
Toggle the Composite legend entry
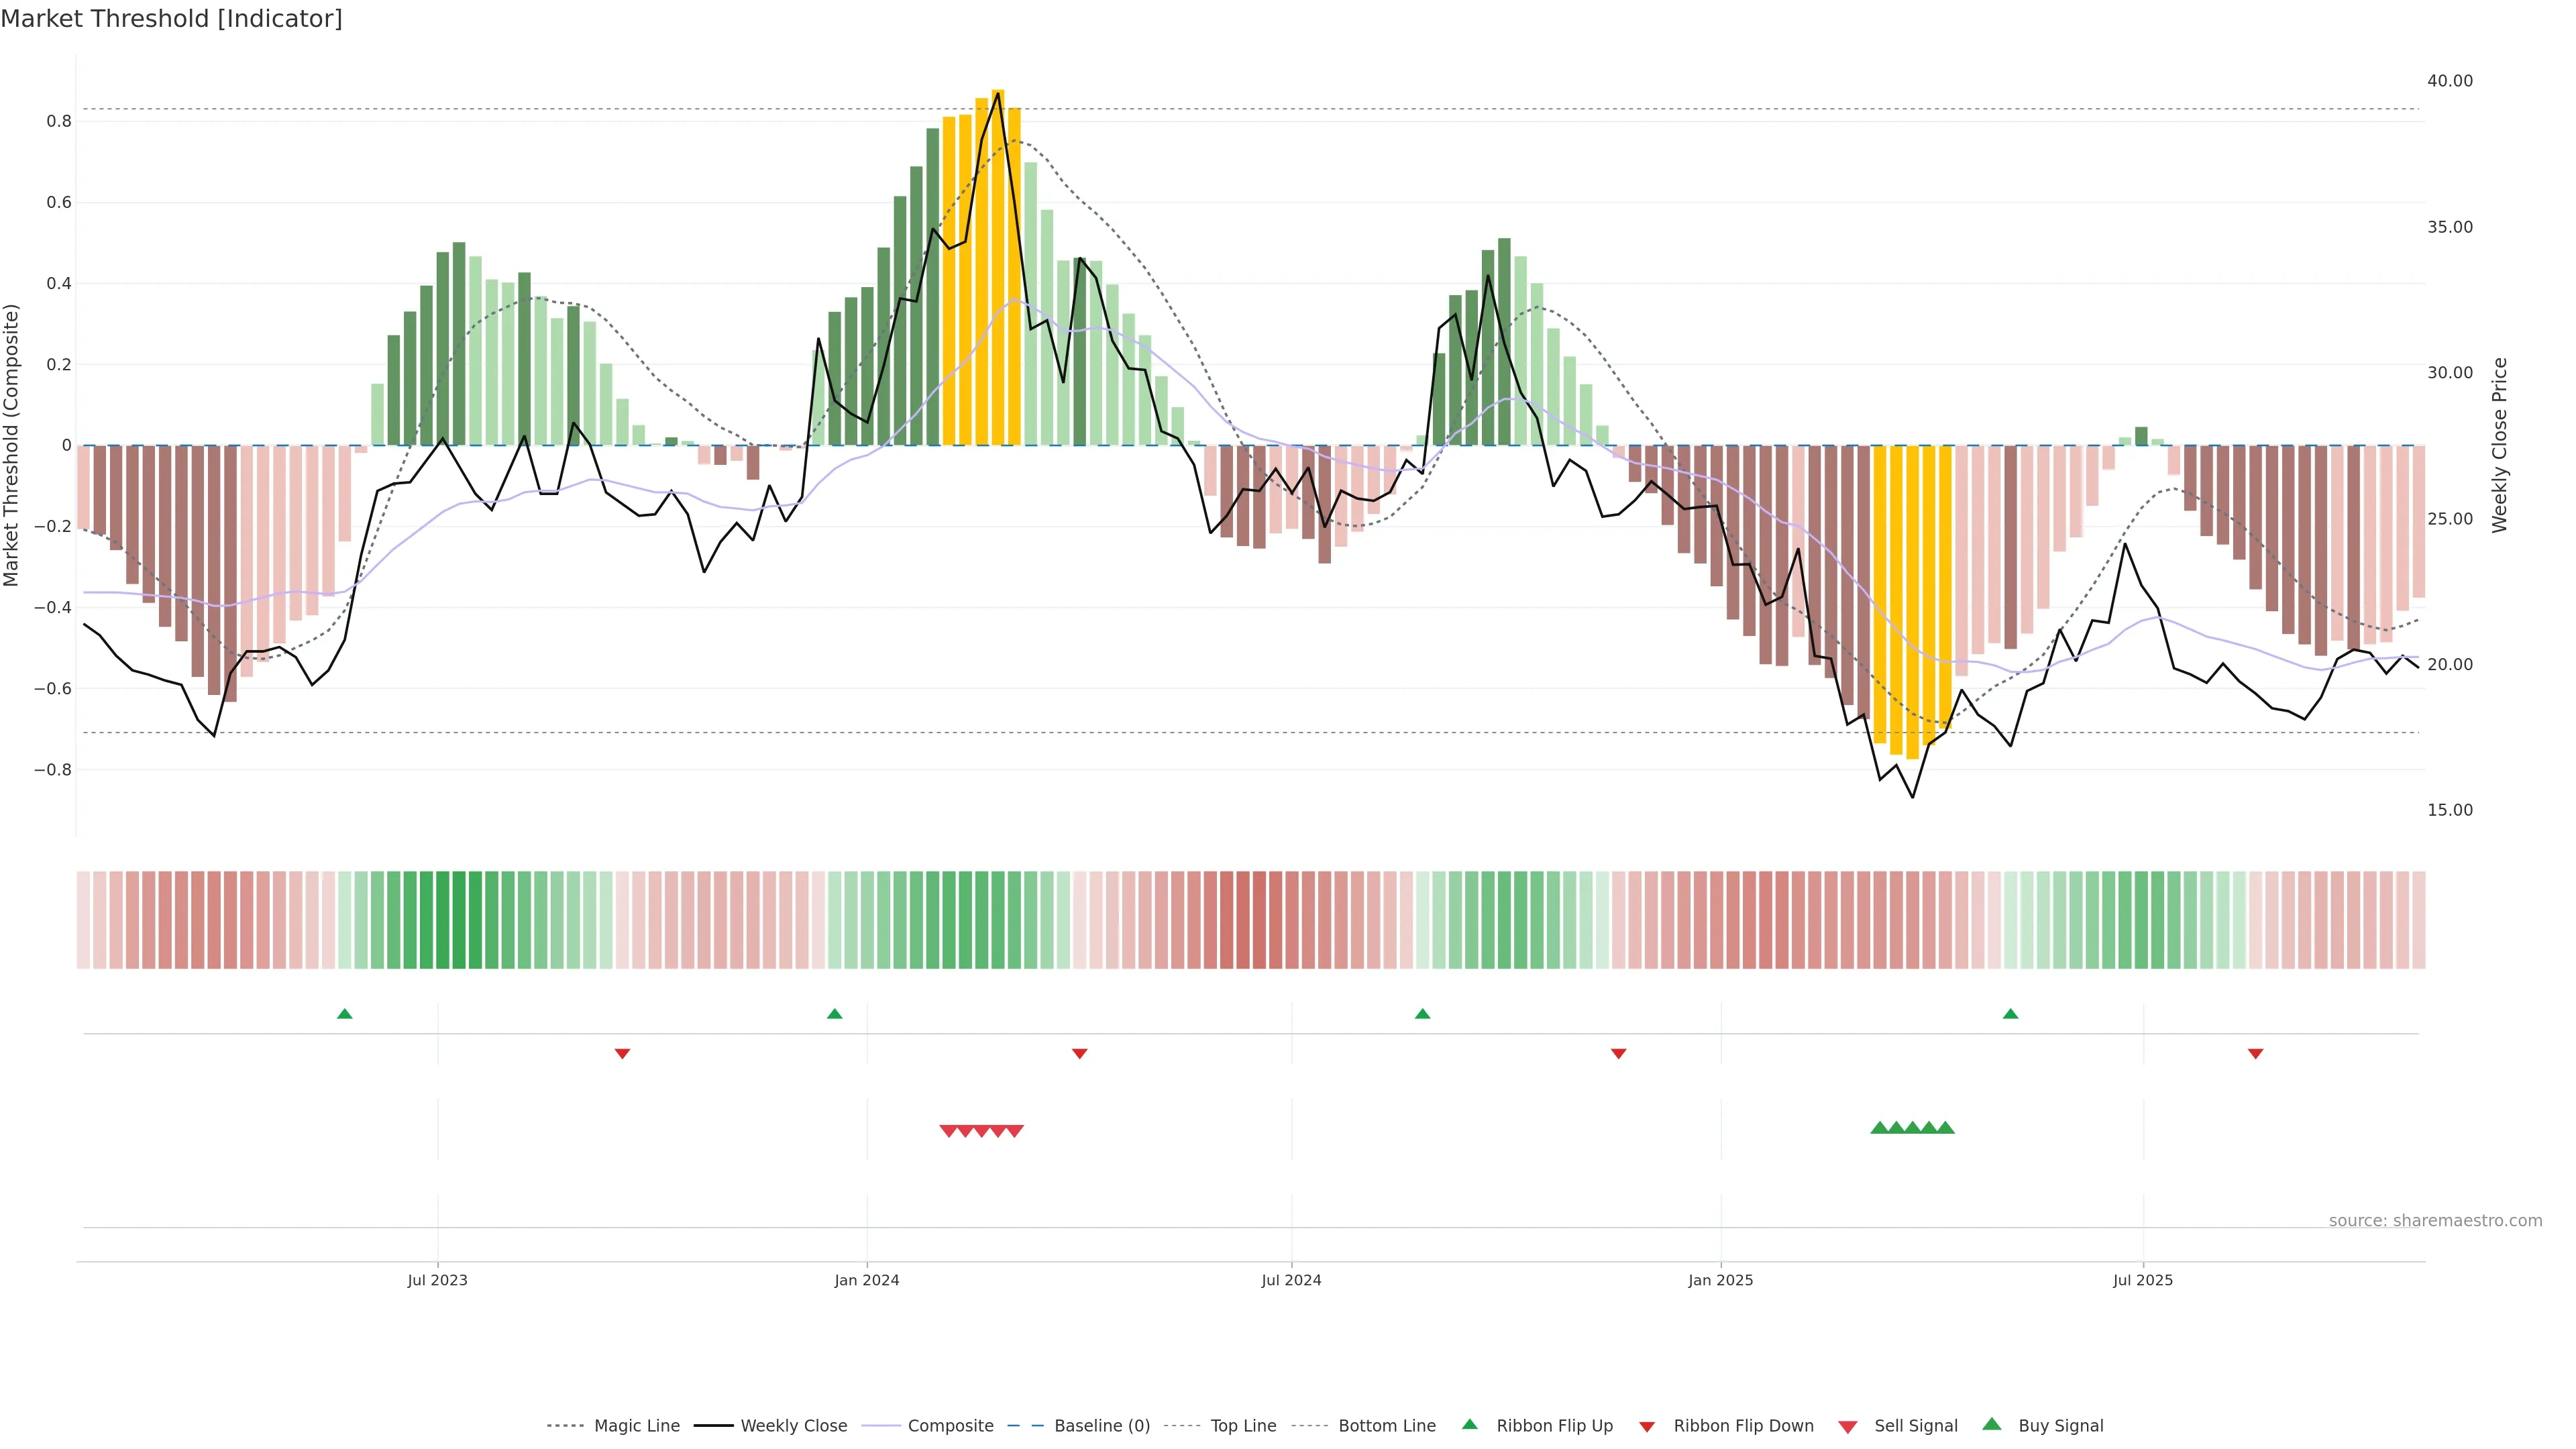tap(950, 1426)
